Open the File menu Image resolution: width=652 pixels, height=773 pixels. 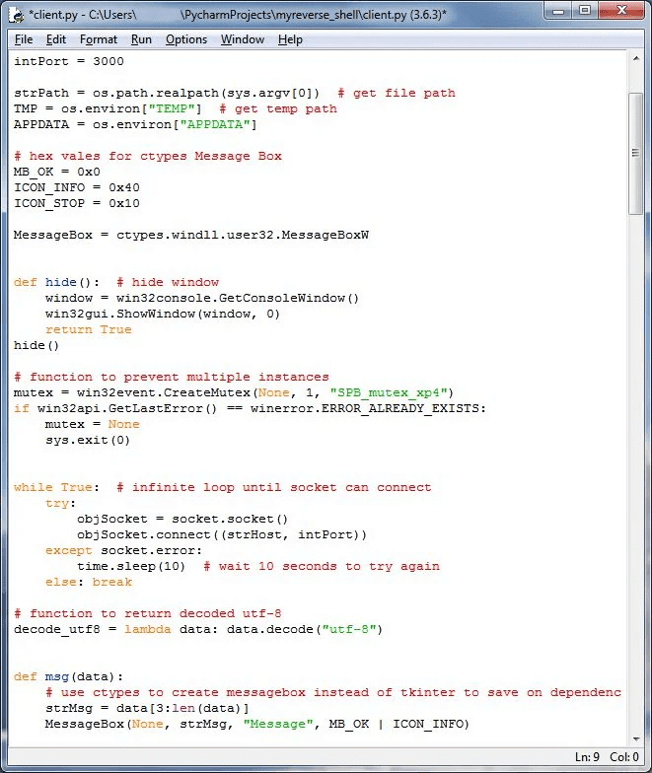[x=24, y=39]
